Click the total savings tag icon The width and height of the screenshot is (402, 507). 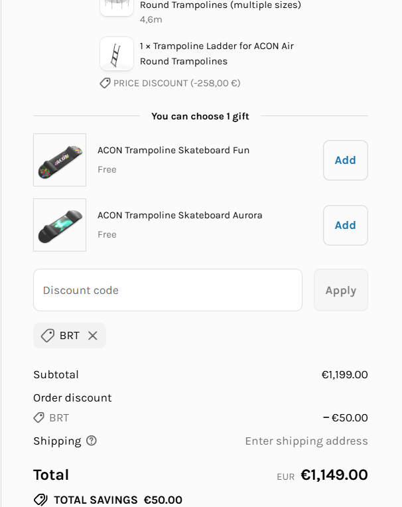coord(40,500)
